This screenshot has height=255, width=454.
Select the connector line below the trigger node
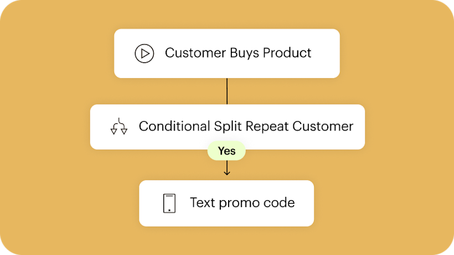tap(226, 91)
